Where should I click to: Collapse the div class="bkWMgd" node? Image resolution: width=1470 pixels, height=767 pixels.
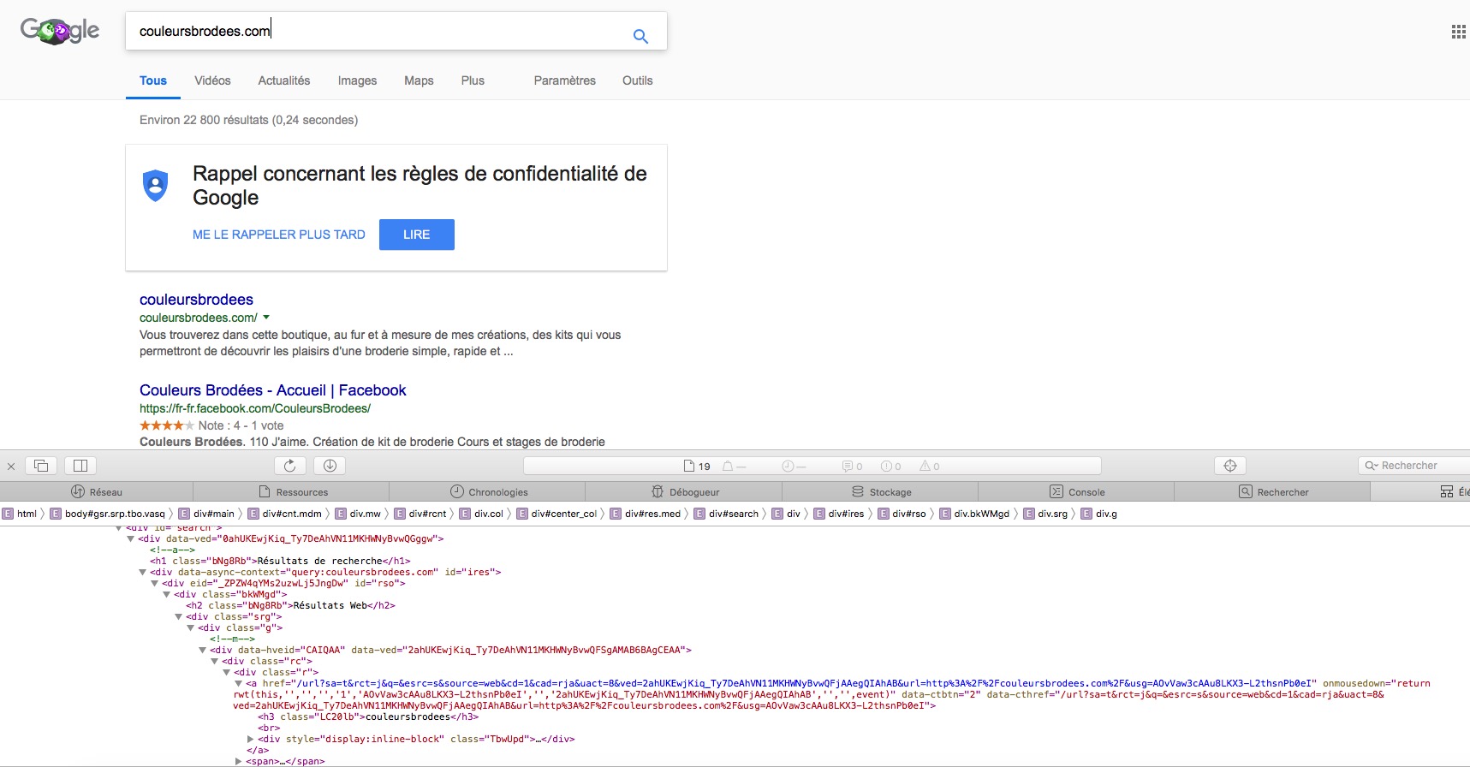pos(167,594)
